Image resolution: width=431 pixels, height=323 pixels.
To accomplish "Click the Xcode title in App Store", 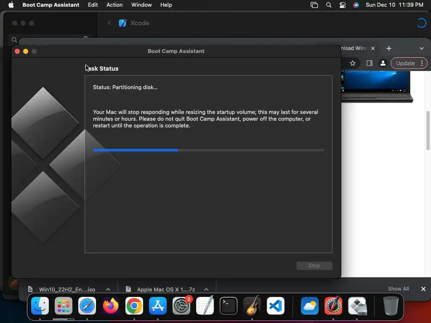I will 140,23.
